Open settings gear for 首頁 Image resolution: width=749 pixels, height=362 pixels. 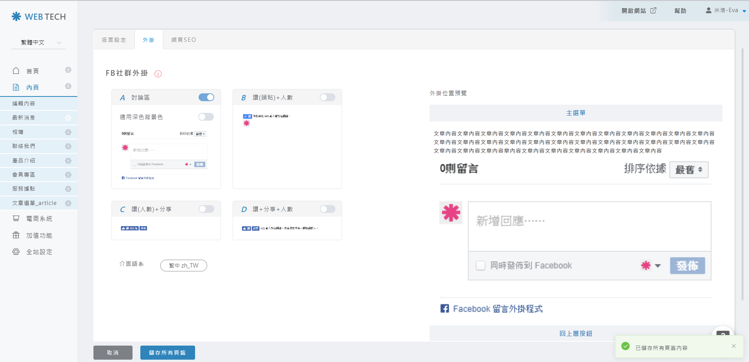pos(68,70)
